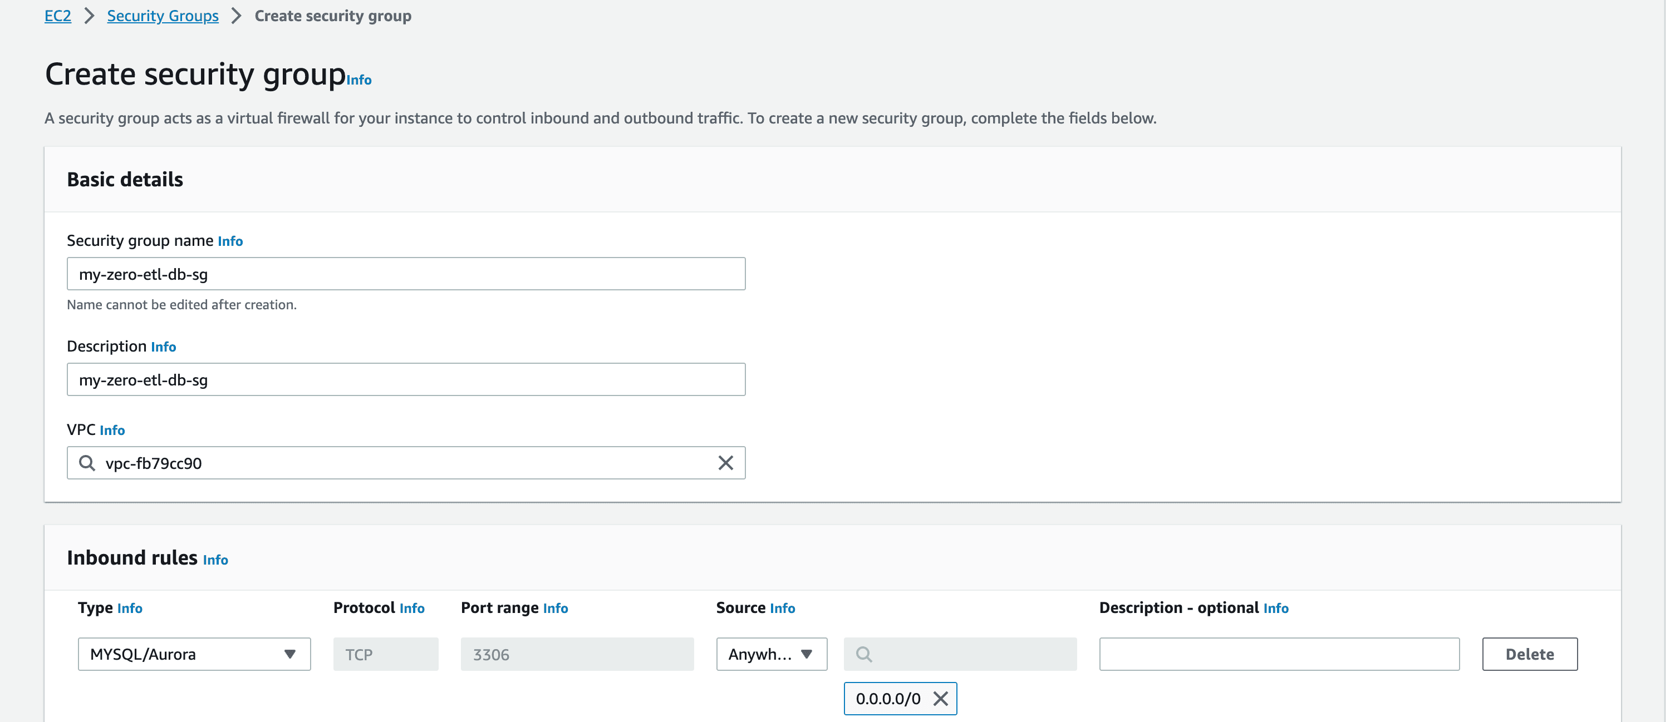Open Info link for Type column
This screenshot has height=722, width=1670.
130,608
